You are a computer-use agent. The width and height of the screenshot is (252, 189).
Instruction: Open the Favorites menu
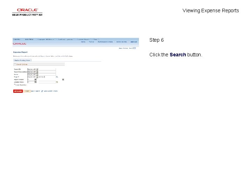pos(17,39)
